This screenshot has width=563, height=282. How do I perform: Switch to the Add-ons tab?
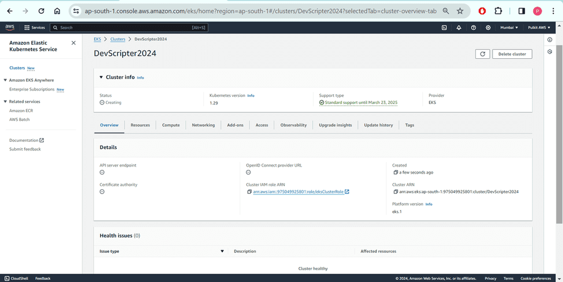coord(235,125)
